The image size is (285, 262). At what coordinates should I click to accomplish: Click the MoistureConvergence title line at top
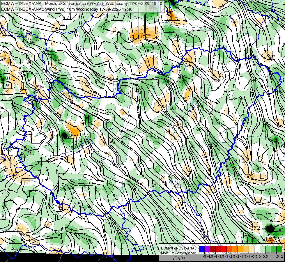click(x=82, y=3)
